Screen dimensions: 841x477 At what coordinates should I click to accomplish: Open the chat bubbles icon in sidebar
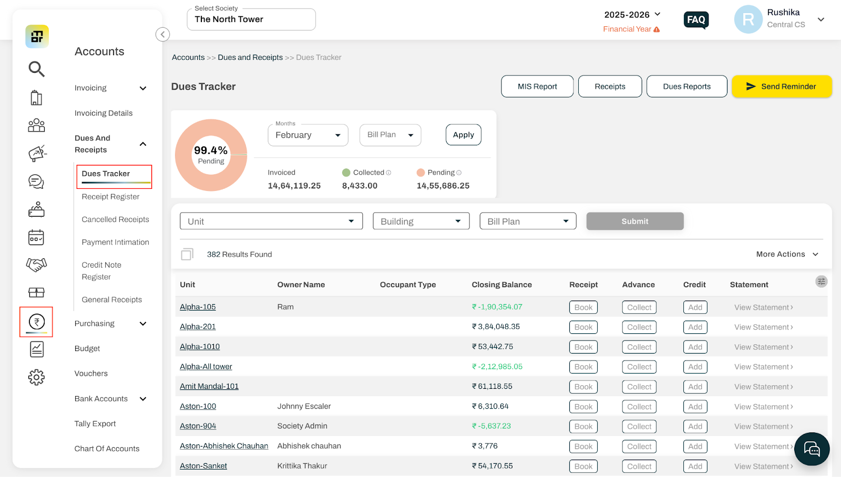click(x=36, y=182)
